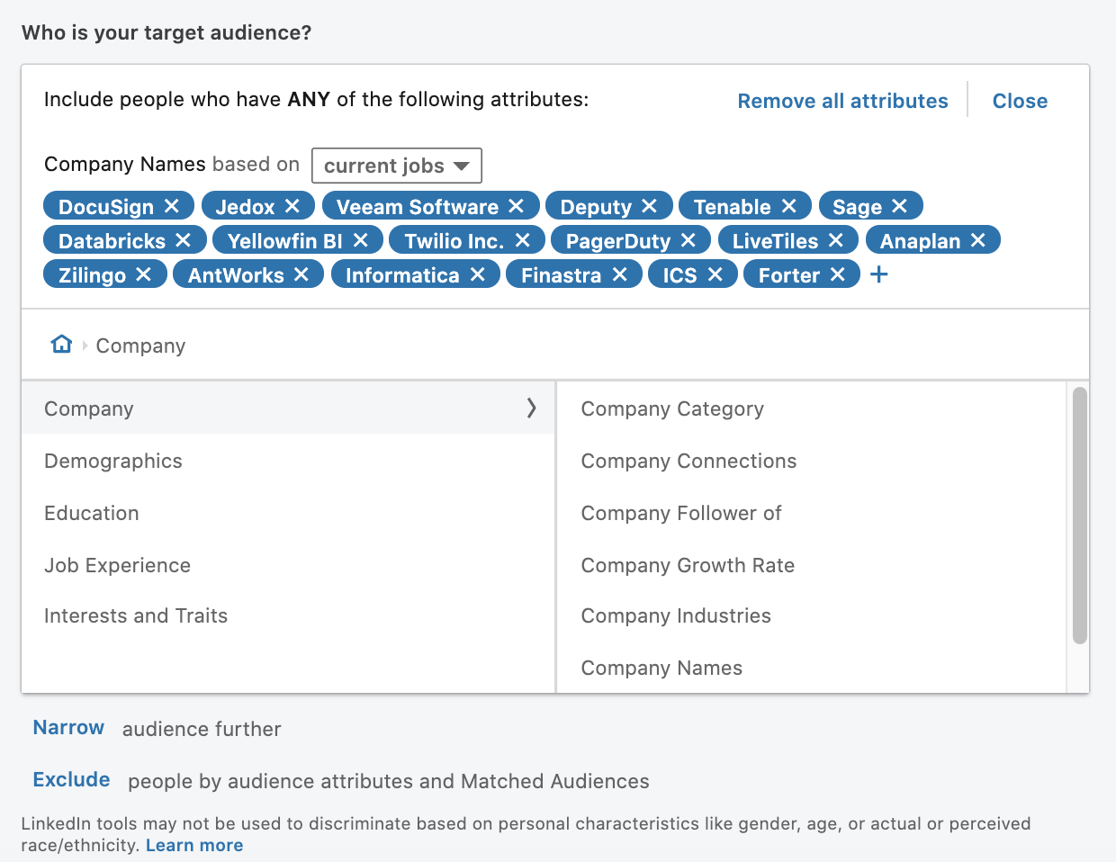Remove the Zilingo tag
The image size is (1116, 862).
tap(143, 274)
